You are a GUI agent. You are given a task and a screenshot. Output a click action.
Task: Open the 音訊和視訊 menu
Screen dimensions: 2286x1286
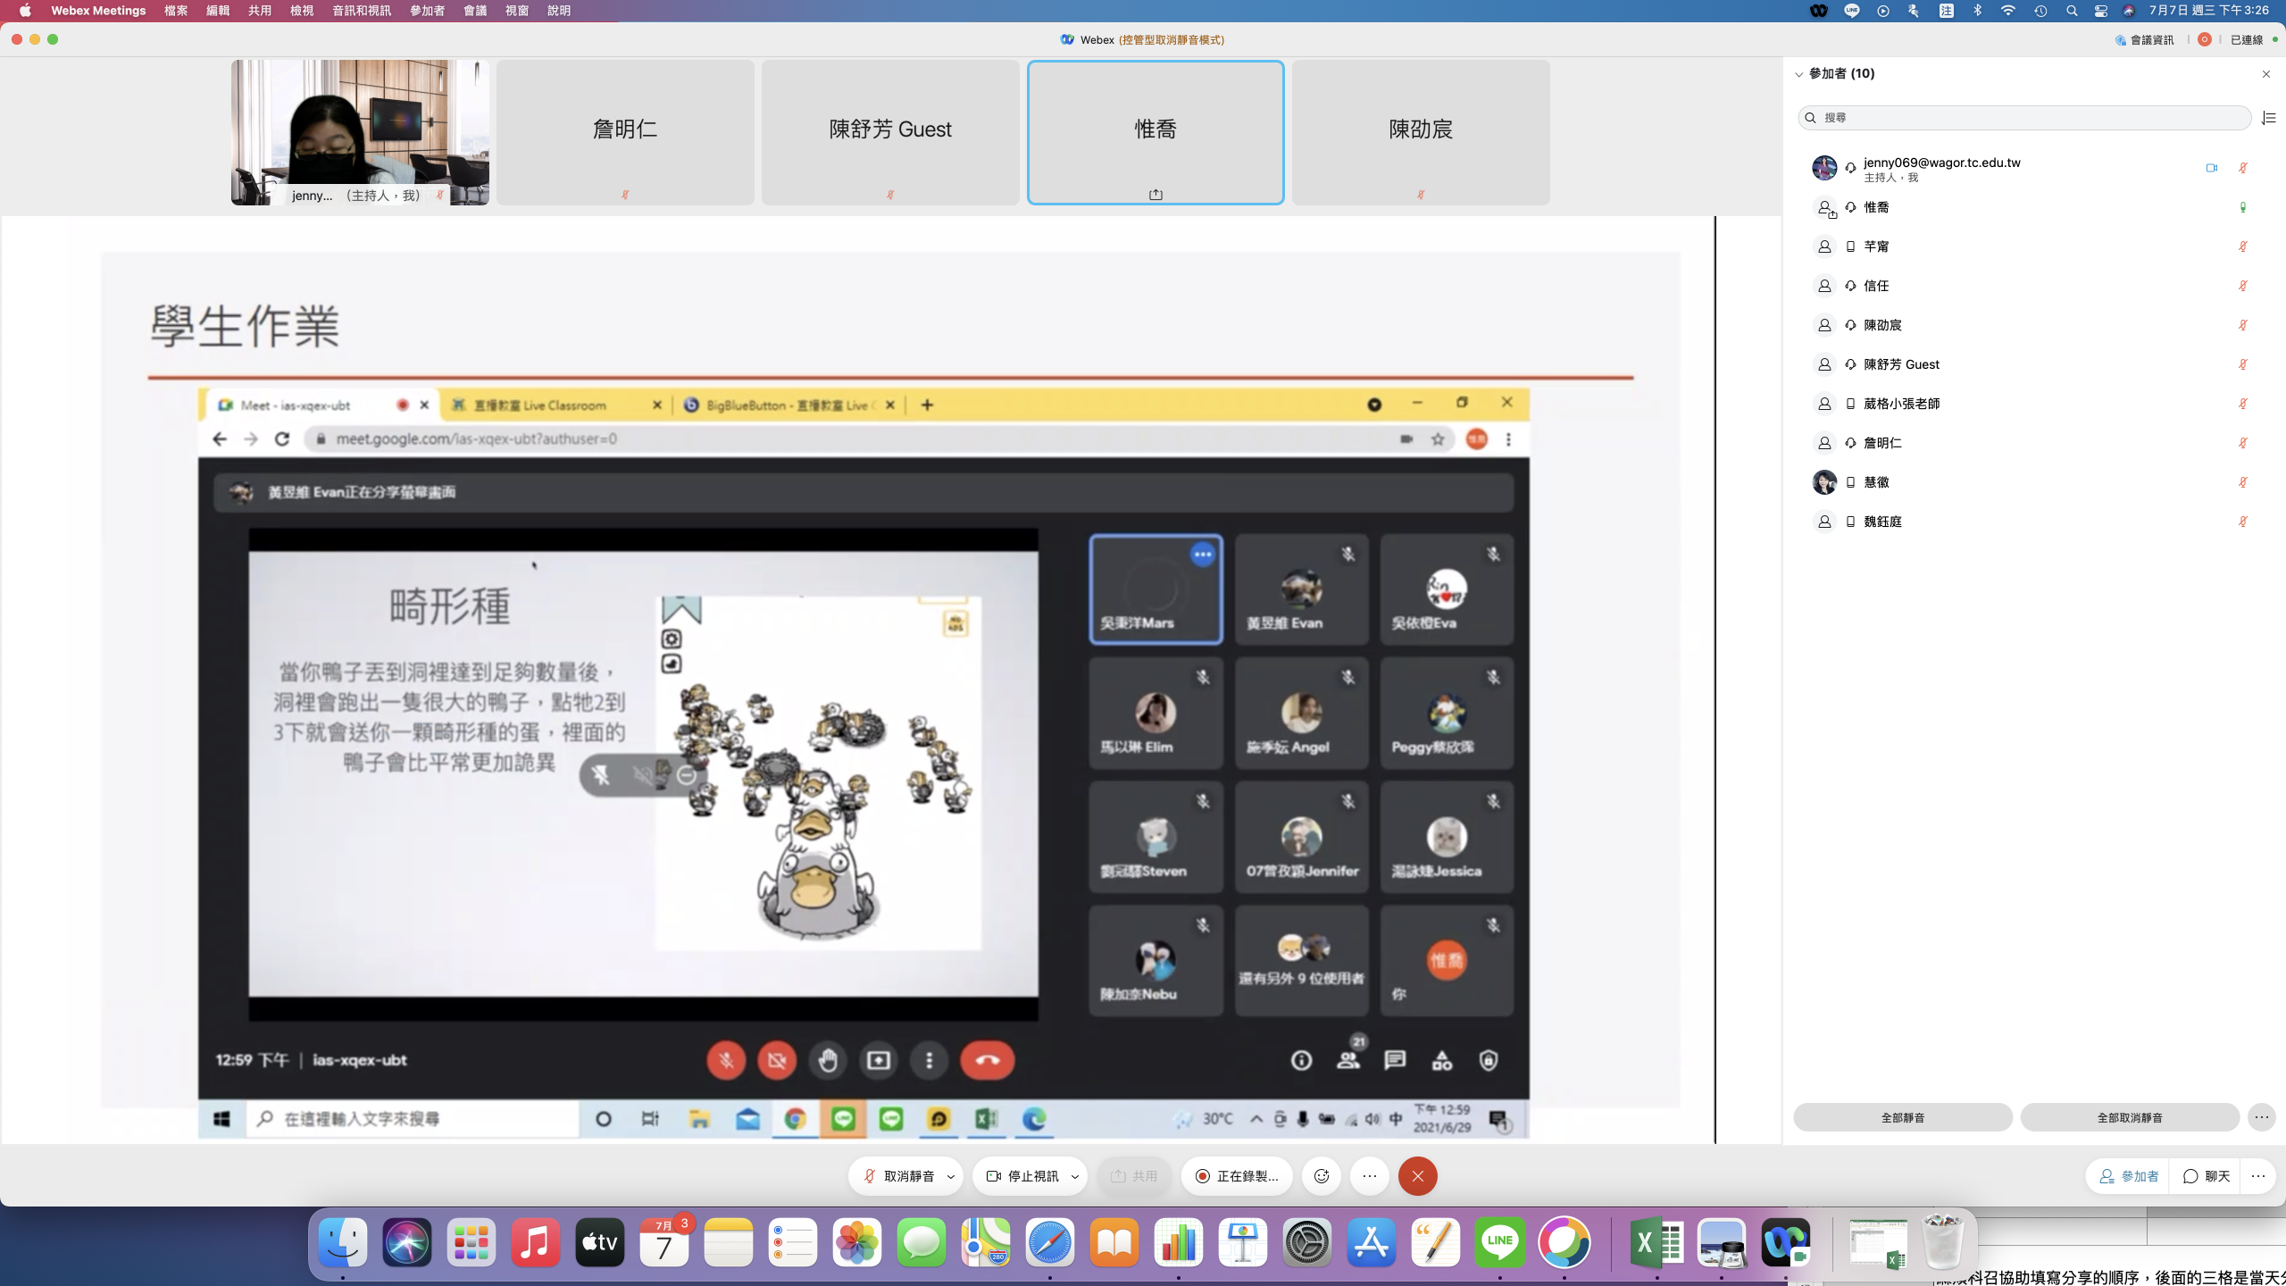click(361, 11)
